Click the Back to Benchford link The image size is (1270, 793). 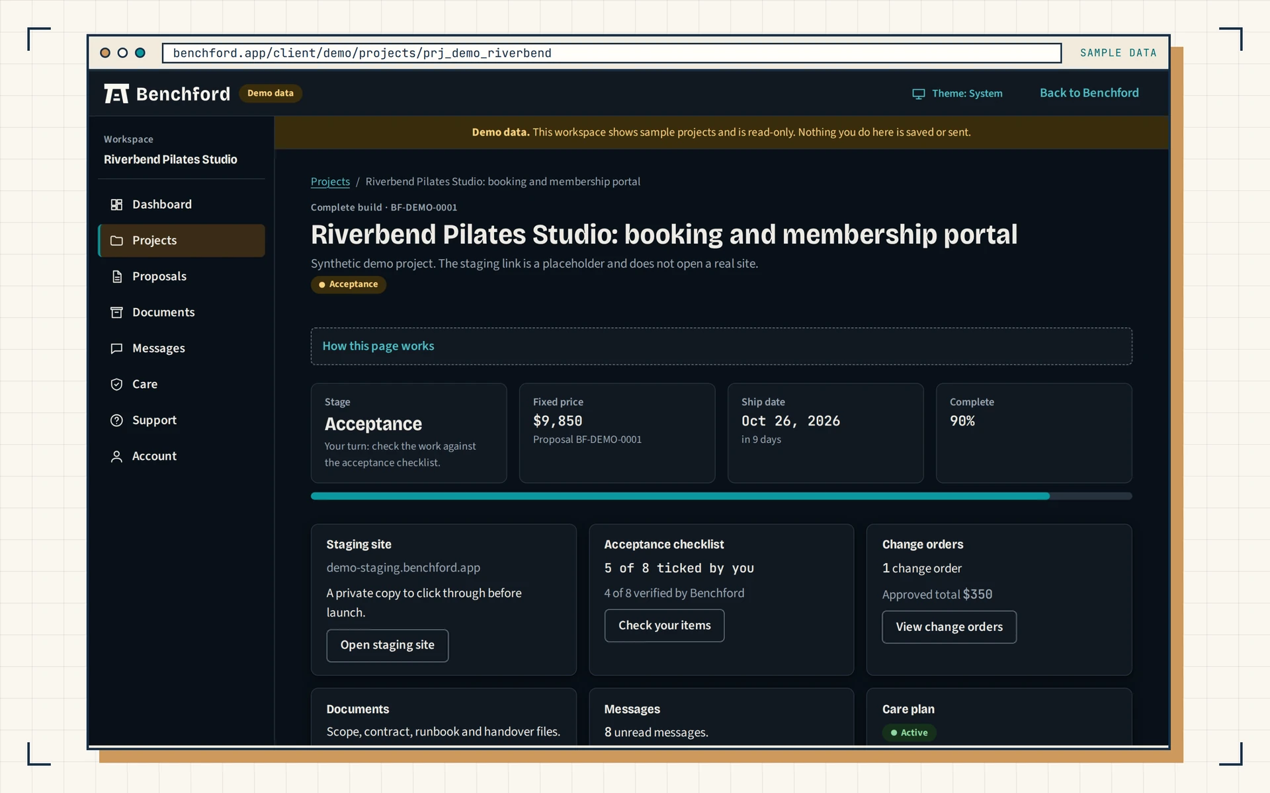[1089, 93]
